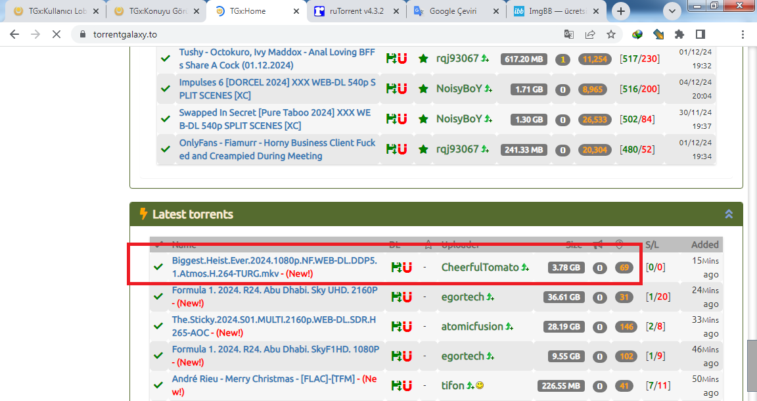Open The.Sticky.2024.S01.MULTI.2160p torrent link
757x401 pixels.
pos(274,326)
